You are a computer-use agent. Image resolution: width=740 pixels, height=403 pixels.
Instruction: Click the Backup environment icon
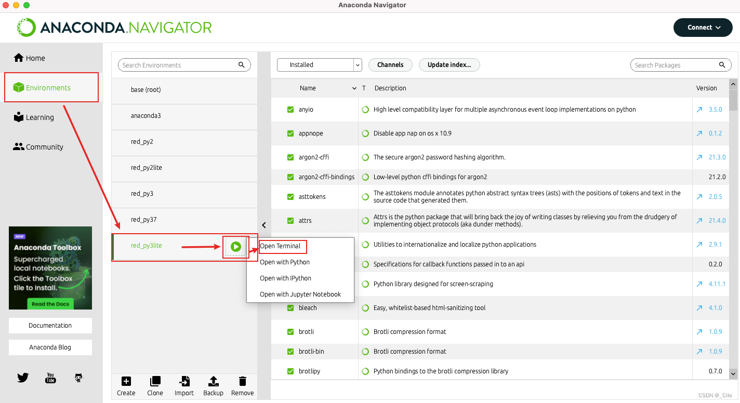point(213,382)
